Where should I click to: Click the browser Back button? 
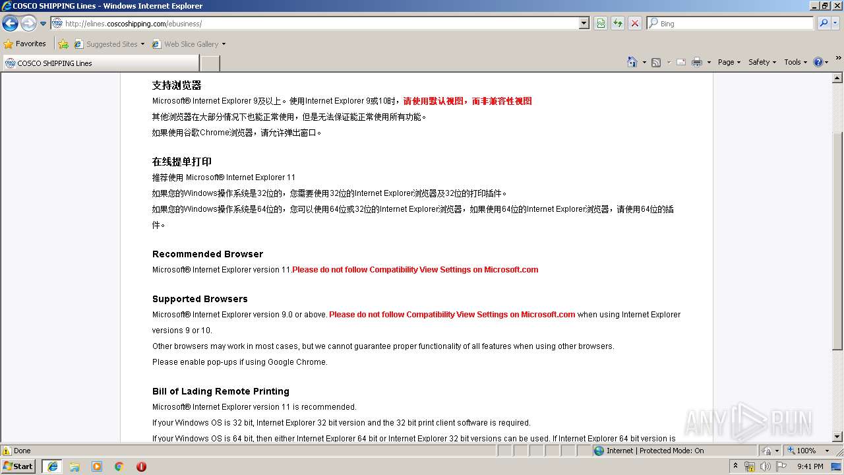[11, 24]
